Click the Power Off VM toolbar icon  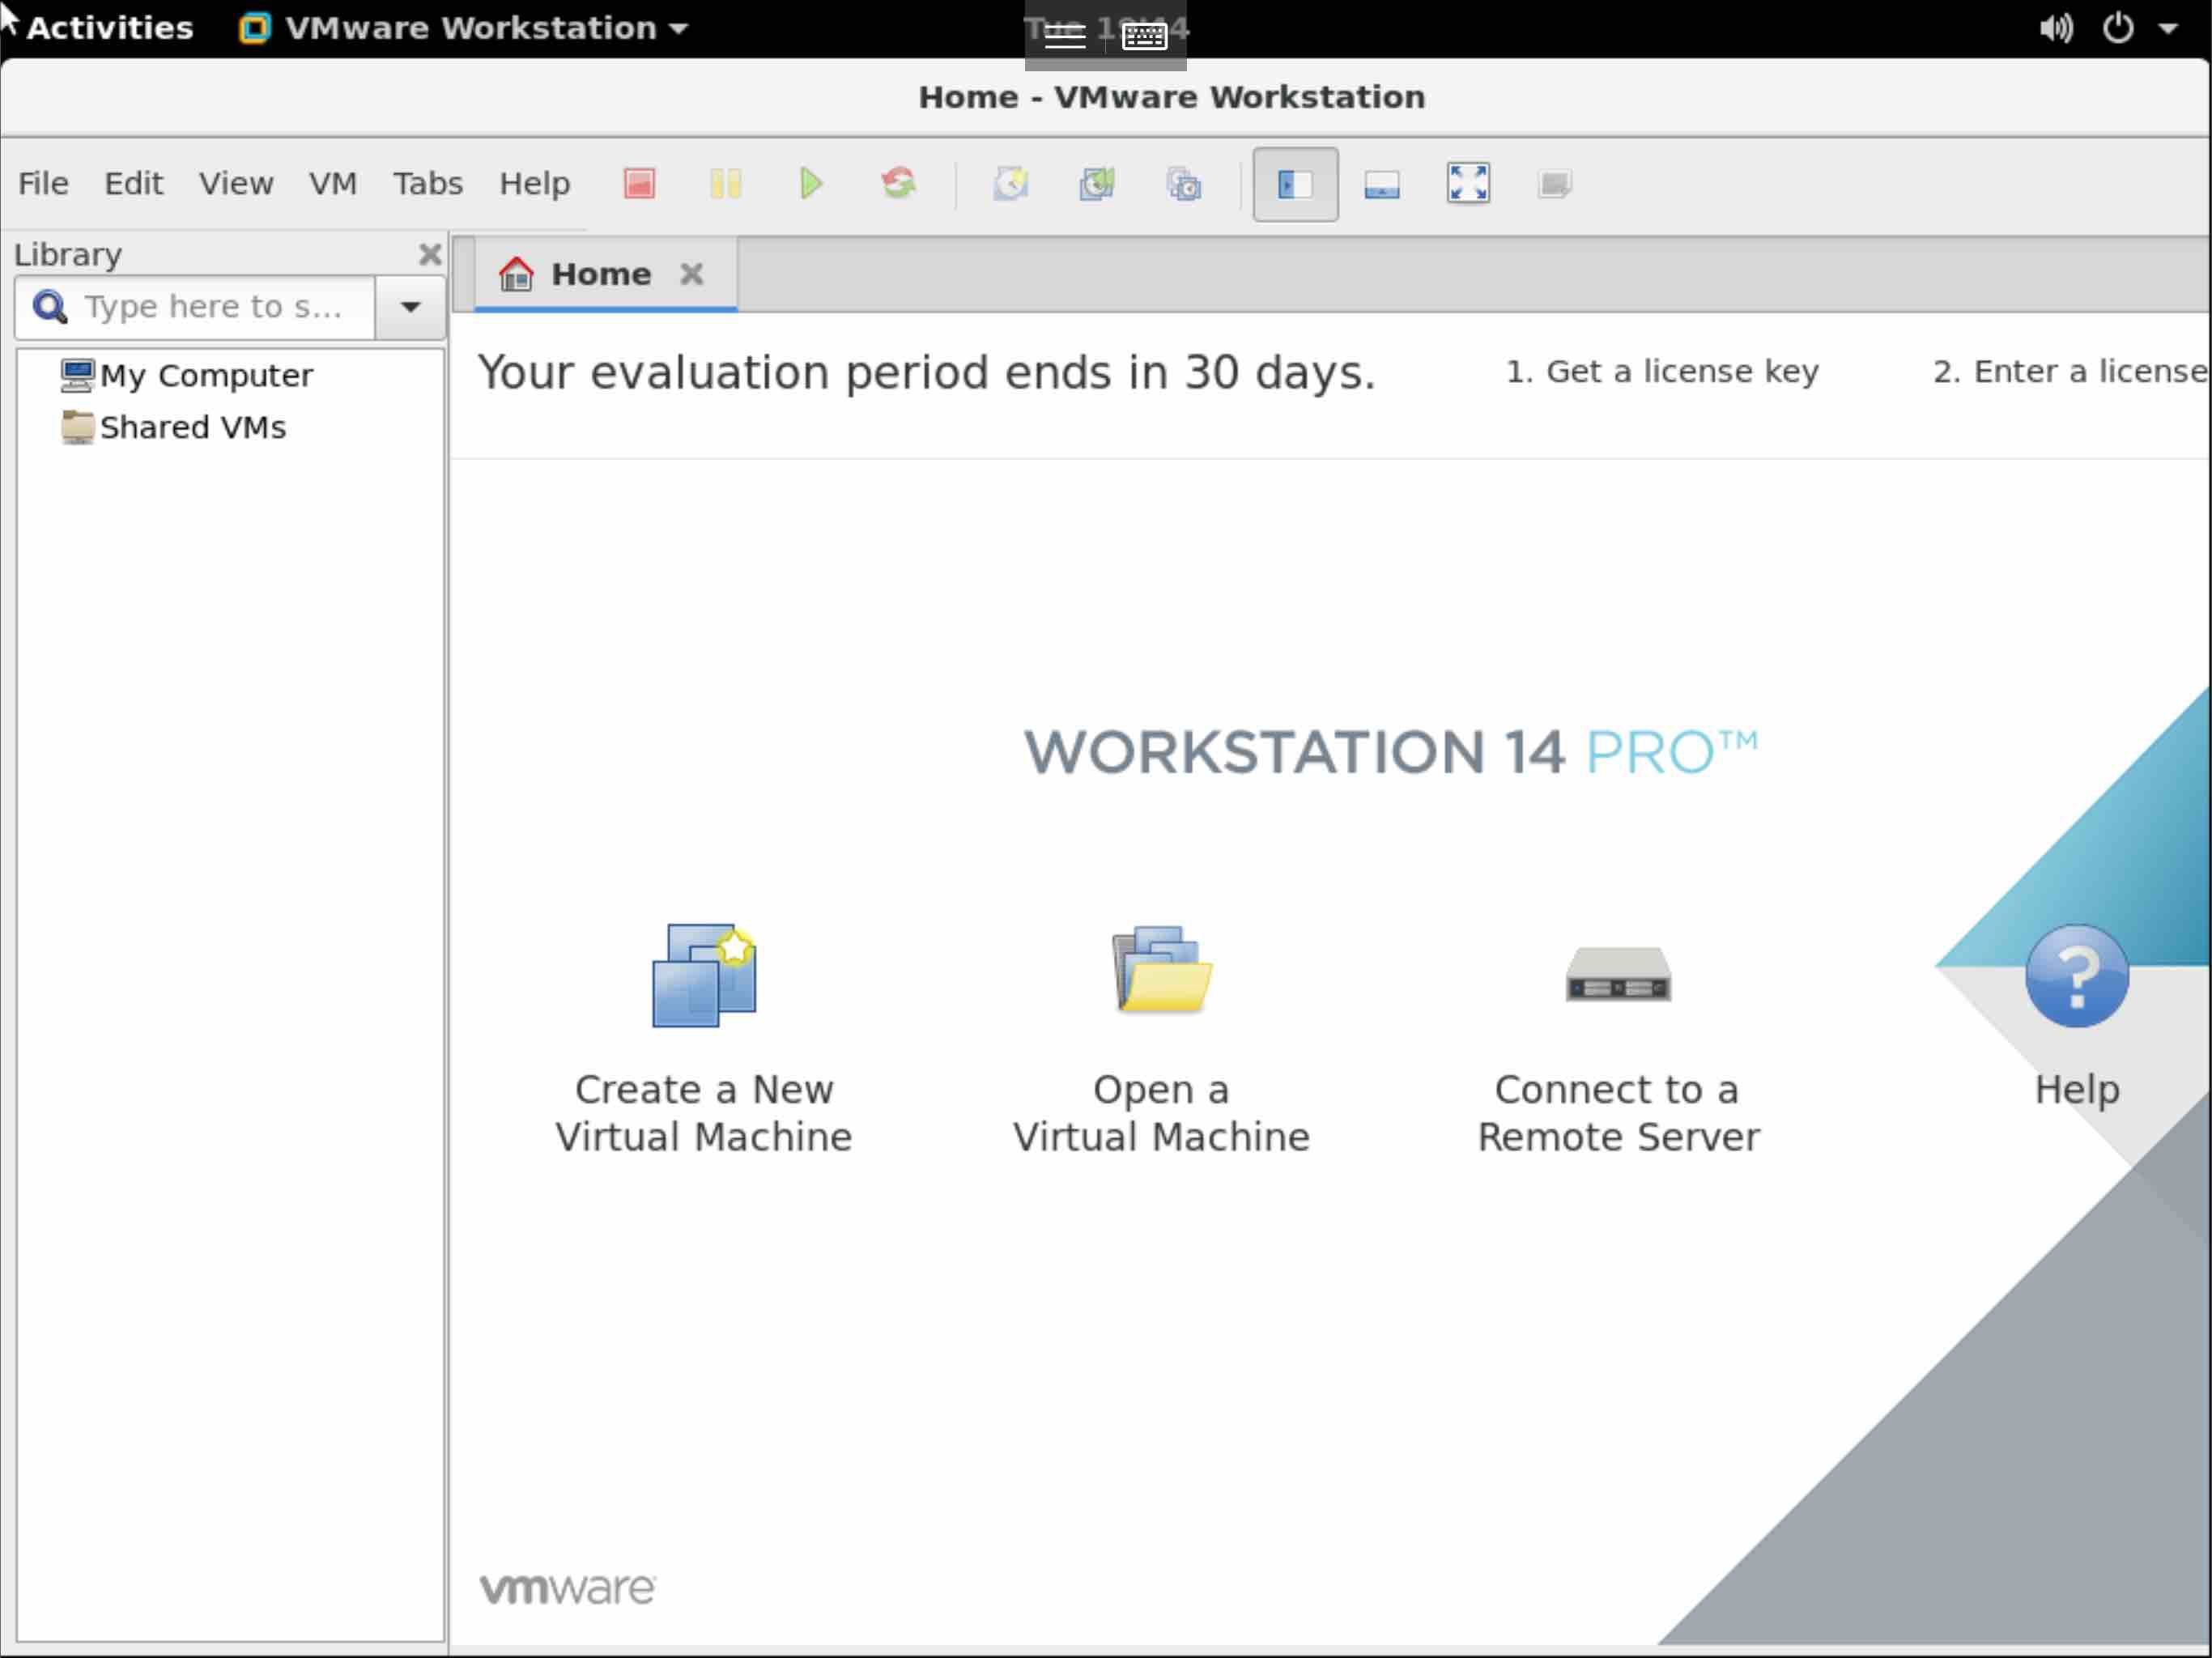click(639, 183)
